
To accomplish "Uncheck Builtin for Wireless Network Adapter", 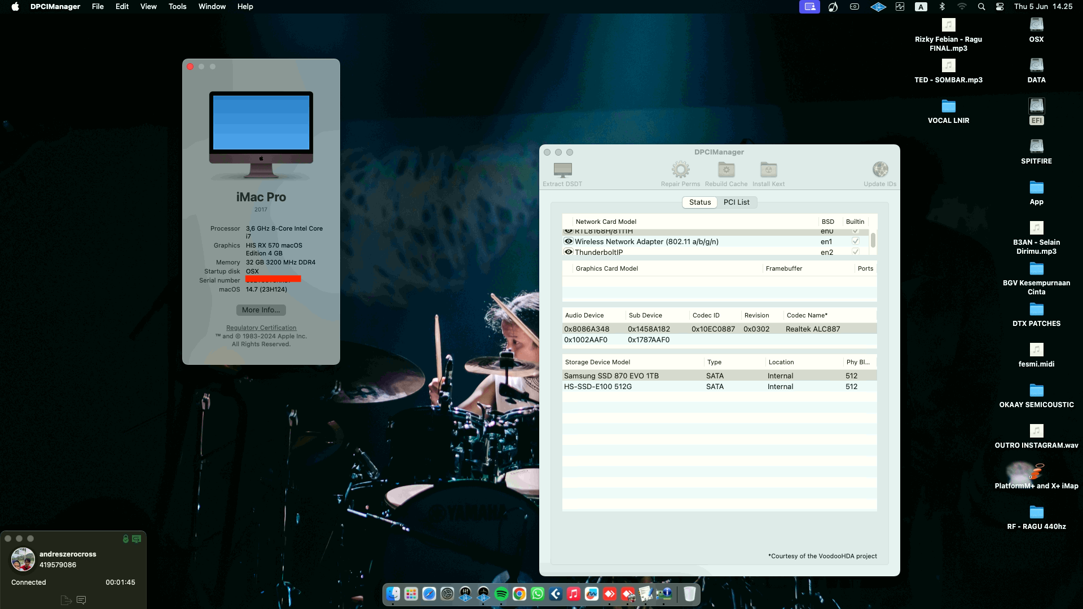I will pos(855,241).
